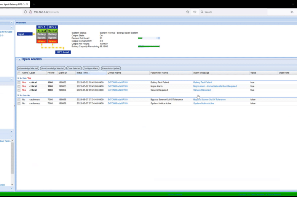Image resolution: width=297 pixels, height=197 pixels.
Task: Close the Power Xpert Gateway tab
Action: [27, 4]
